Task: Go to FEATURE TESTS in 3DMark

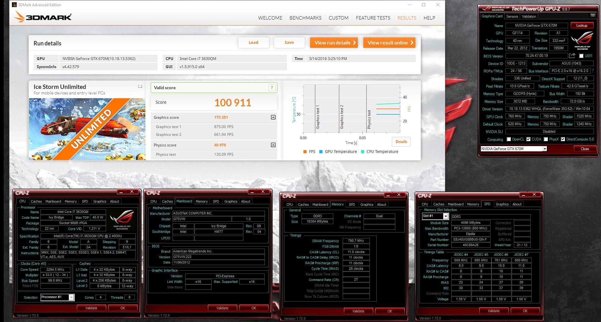Action: [x=373, y=18]
